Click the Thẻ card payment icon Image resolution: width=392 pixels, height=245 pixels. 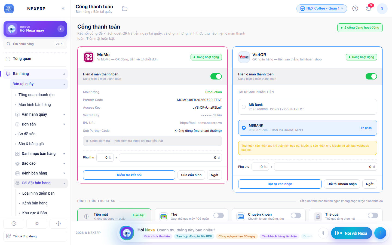[164, 216]
